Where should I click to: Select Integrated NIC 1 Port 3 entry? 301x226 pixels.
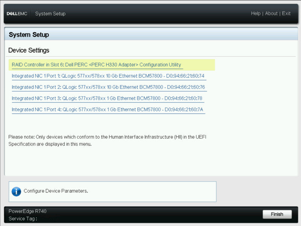[x=107, y=98]
